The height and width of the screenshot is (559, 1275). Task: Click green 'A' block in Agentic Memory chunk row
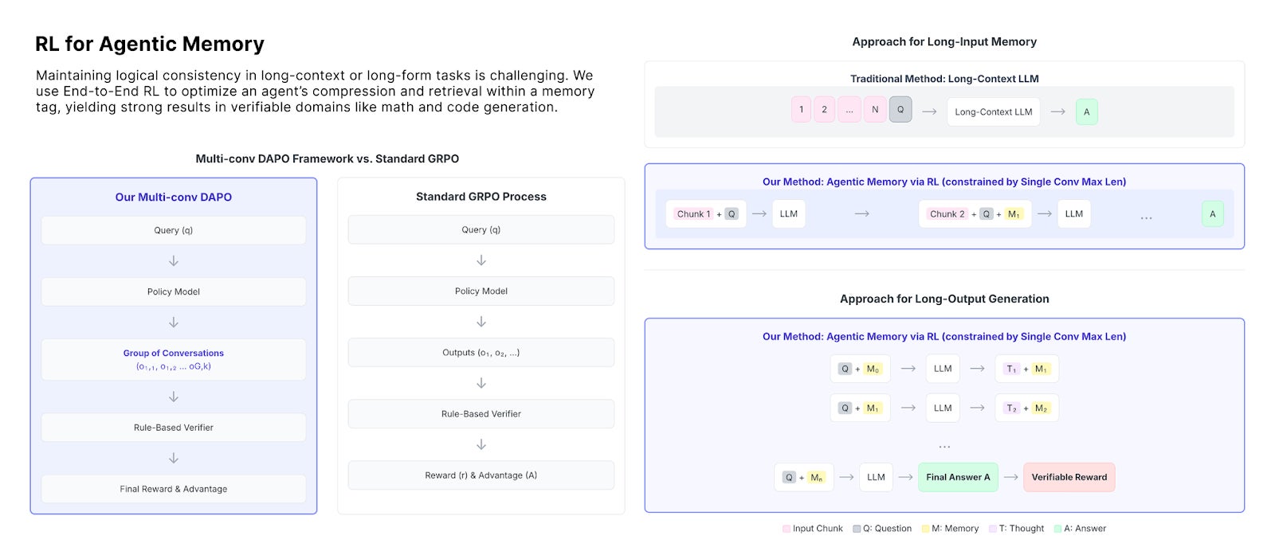click(x=1213, y=213)
